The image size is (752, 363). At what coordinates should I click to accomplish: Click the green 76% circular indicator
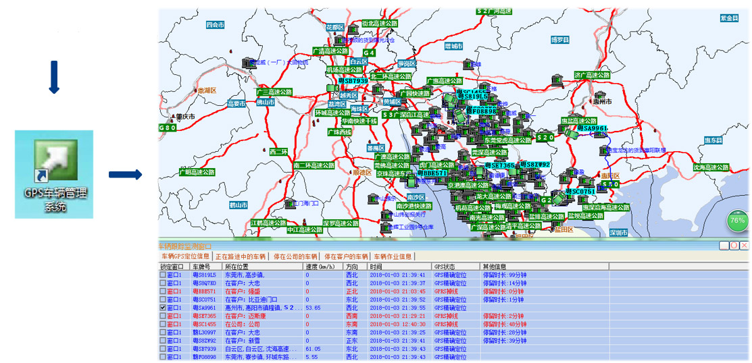(x=738, y=221)
